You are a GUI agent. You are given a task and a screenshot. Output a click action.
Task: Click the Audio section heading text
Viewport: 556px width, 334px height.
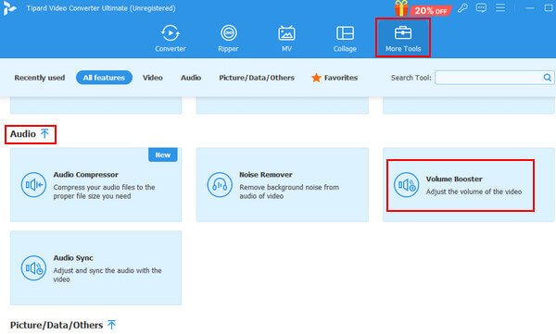23,134
